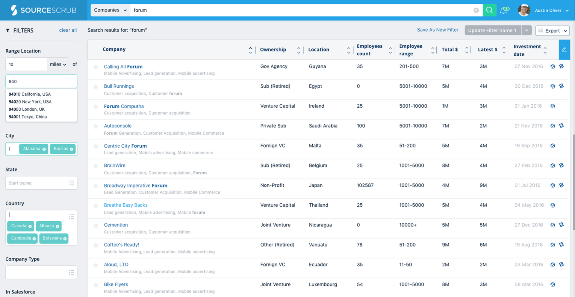Sort by Employees count column
The image size is (575, 297).
[390, 50]
